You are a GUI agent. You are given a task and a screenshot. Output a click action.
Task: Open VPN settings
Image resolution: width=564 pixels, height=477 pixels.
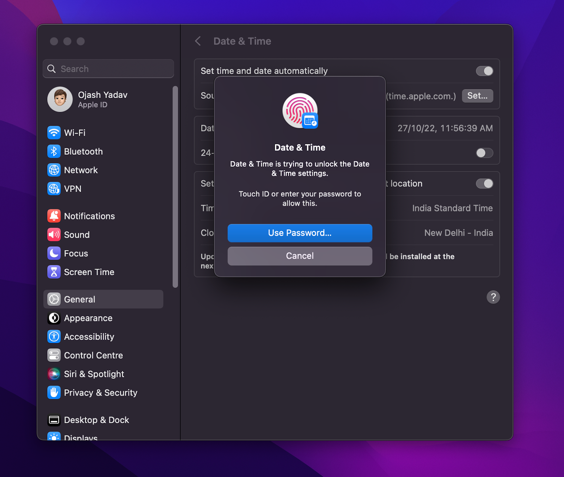tap(54, 189)
